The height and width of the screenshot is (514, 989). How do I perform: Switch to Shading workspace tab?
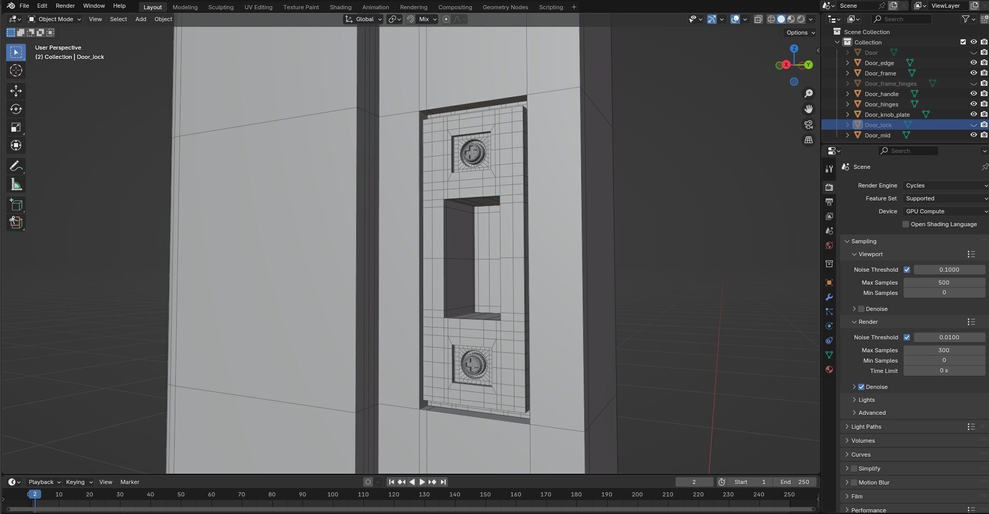(341, 7)
